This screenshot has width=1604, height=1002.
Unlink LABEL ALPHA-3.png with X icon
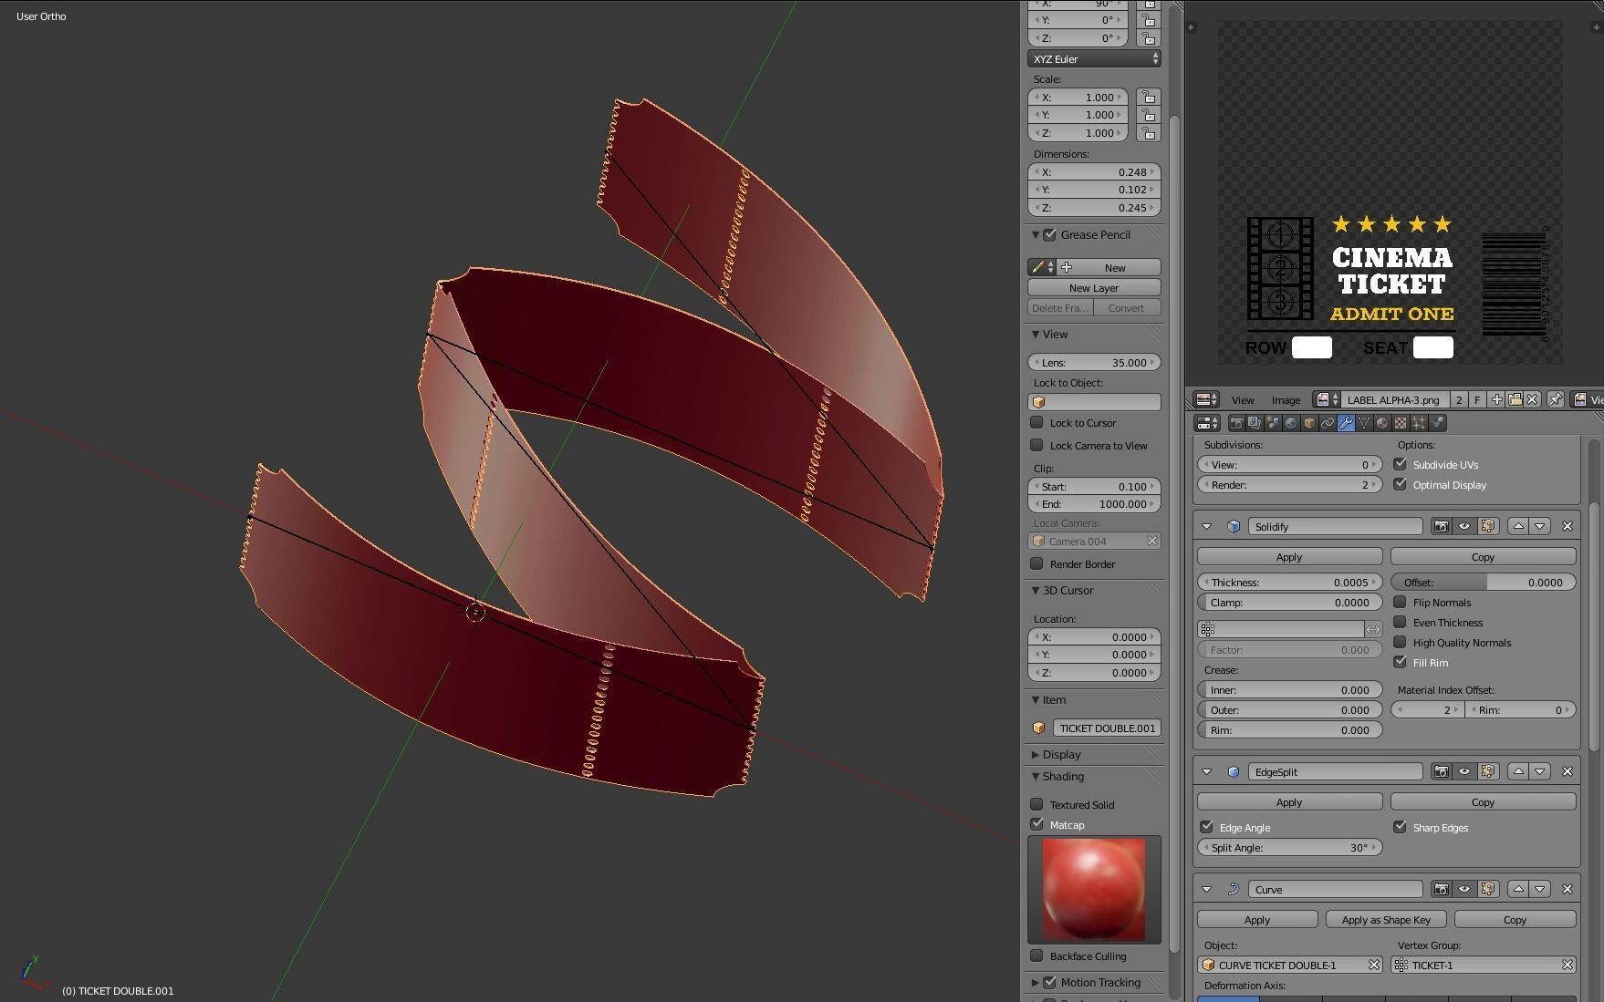(1532, 399)
